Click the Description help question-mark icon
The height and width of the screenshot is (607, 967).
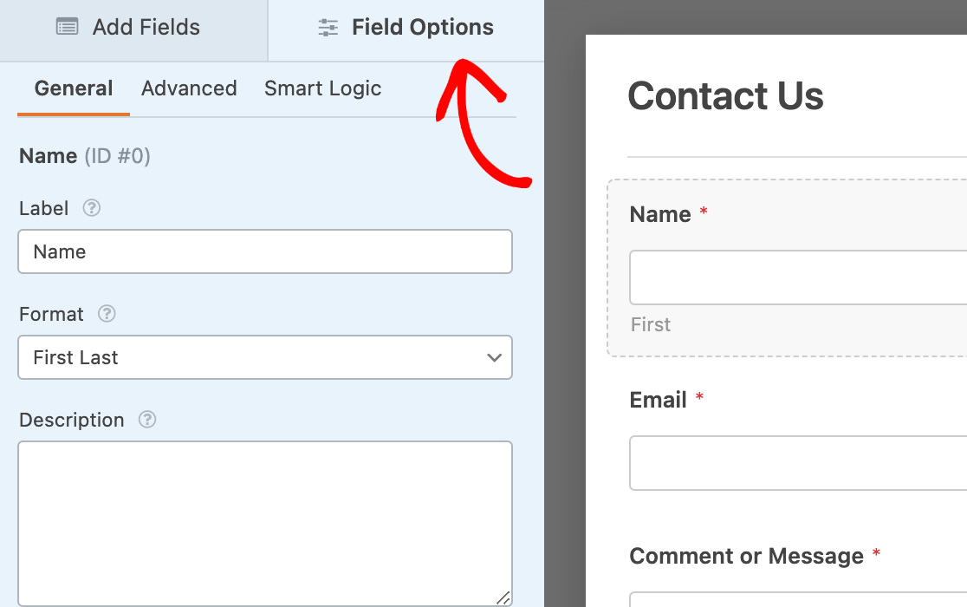(x=147, y=420)
